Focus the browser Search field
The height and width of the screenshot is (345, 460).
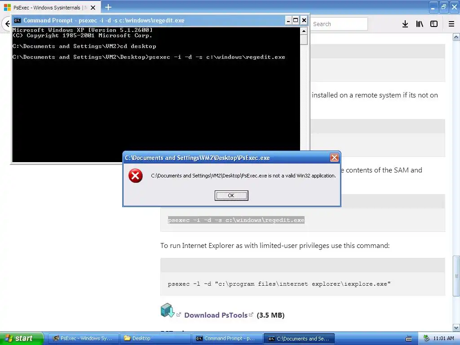point(339,24)
